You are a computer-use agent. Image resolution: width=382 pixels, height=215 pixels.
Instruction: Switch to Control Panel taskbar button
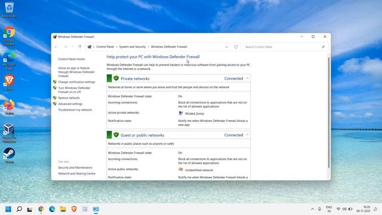tap(95, 209)
